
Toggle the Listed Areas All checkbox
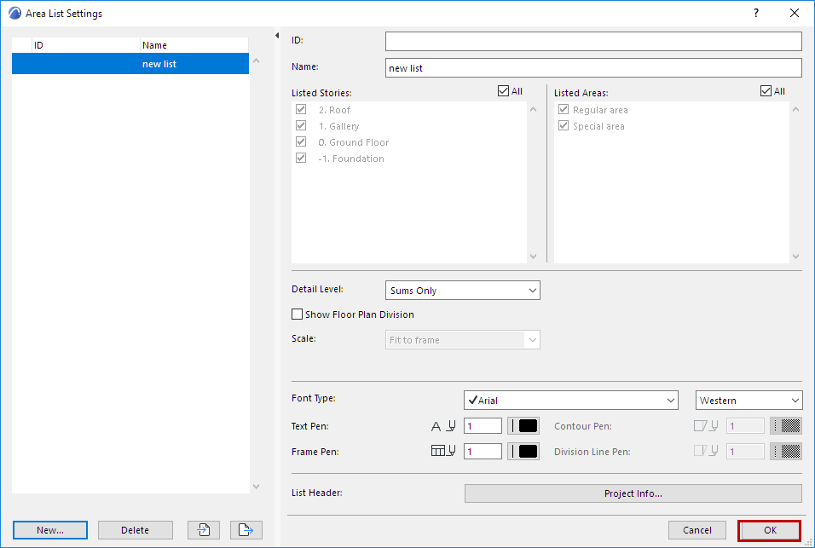click(x=766, y=91)
